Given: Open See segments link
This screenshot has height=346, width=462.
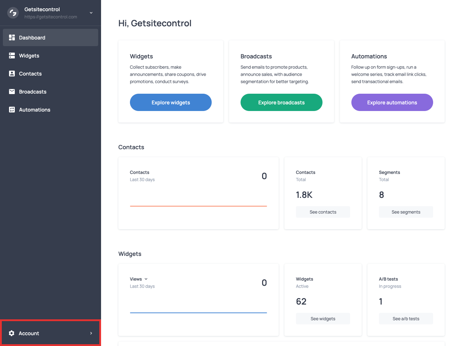Looking at the screenshot, I should tap(406, 212).
